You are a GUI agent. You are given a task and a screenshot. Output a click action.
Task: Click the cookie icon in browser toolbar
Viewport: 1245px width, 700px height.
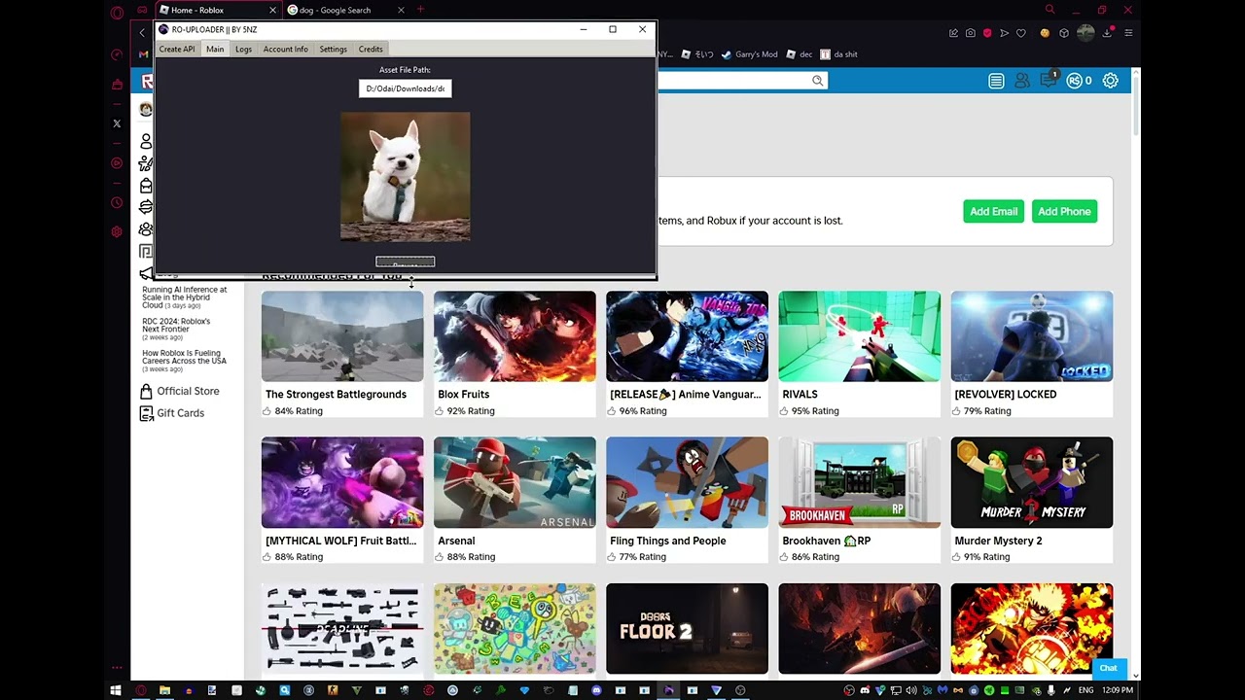[1045, 33]
